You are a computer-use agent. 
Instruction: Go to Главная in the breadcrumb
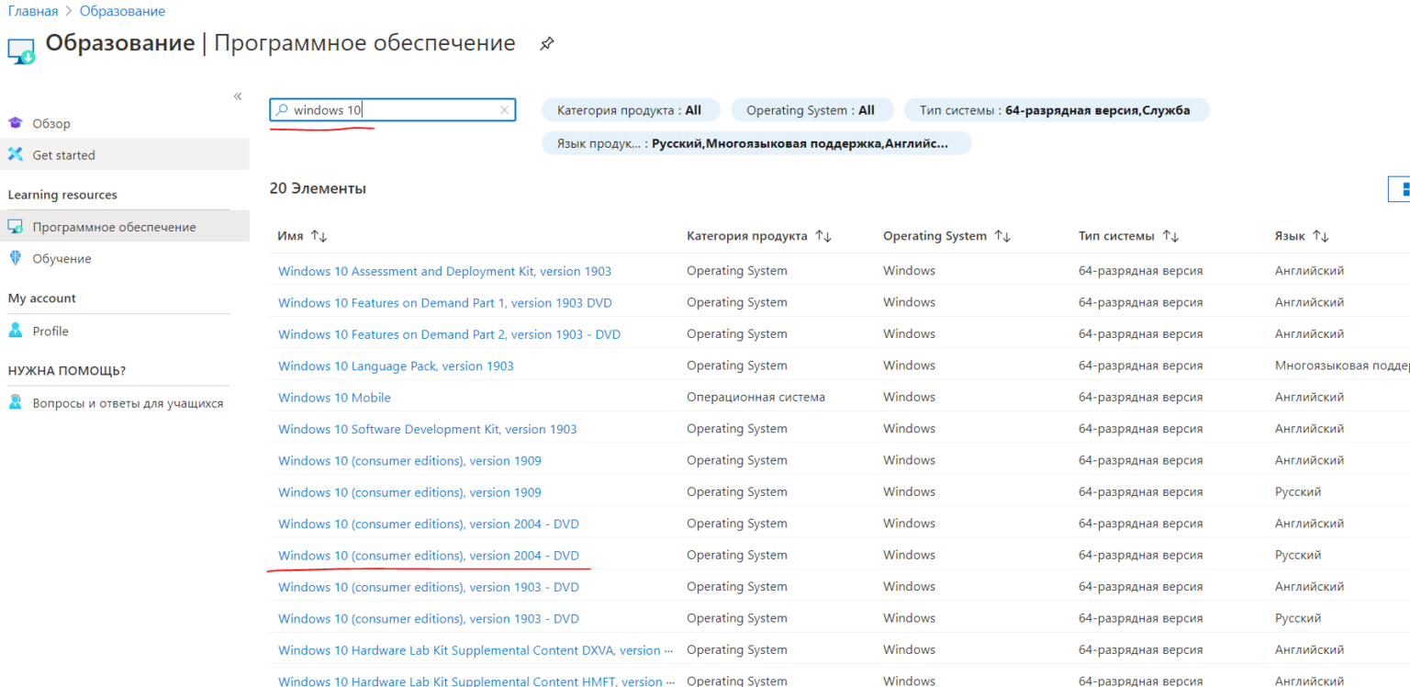click(x=32, y=11)
